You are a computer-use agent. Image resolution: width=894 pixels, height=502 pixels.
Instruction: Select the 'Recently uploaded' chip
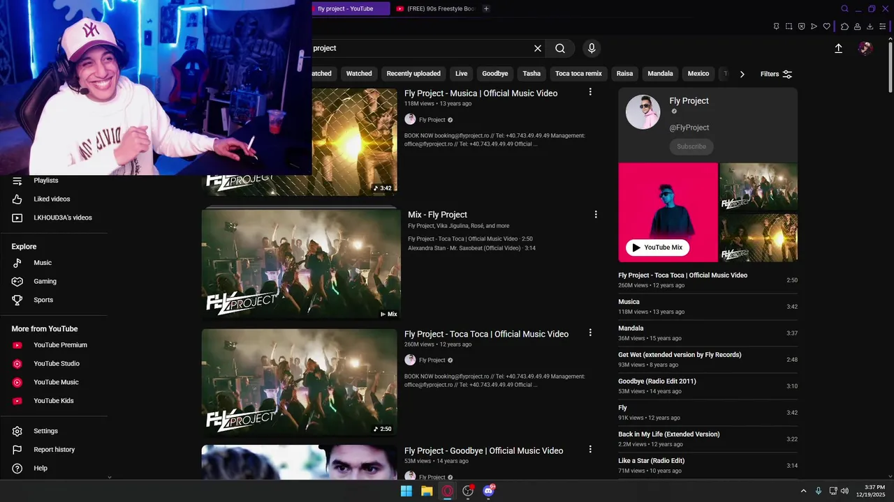click(413, 74)
